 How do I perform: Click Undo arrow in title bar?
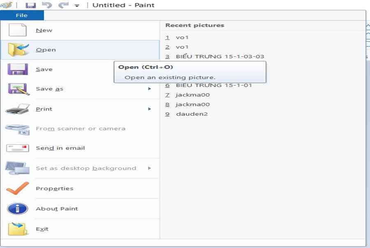pos(47,5)
